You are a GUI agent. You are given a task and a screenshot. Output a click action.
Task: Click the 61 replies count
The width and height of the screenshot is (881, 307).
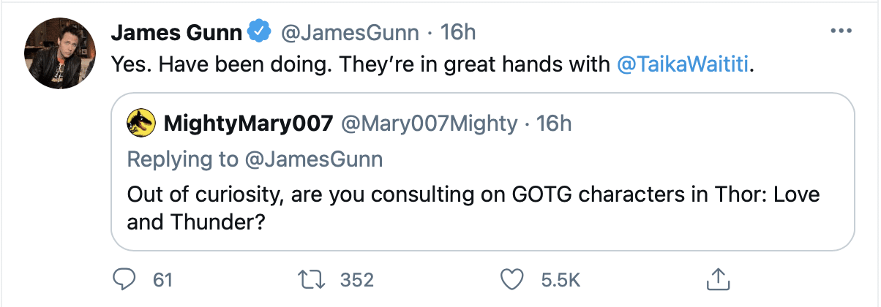[162, 279]
